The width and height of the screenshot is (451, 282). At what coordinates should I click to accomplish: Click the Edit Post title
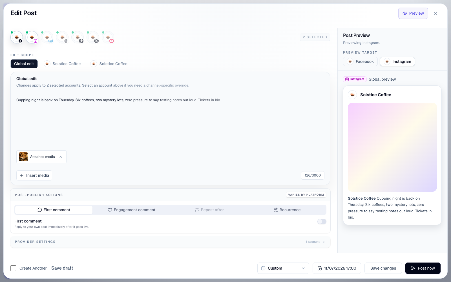click(24, 13)
